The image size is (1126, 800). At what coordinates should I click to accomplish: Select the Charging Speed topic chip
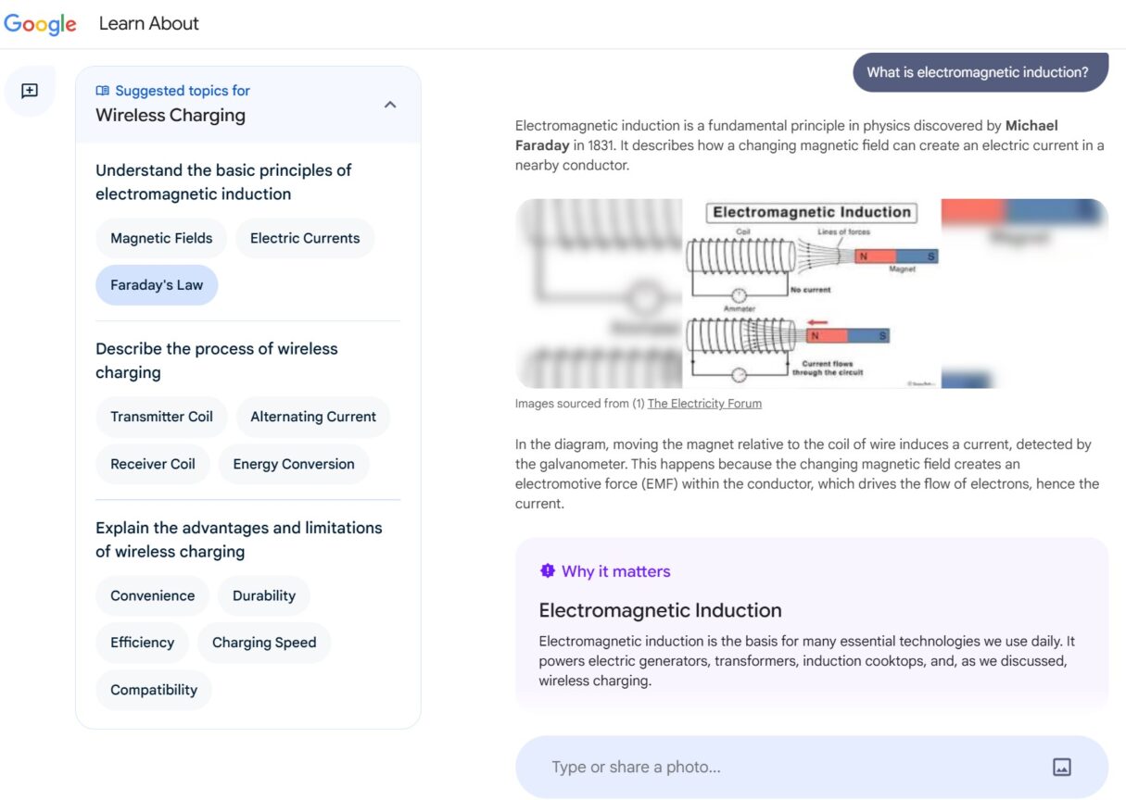[x=263, y=642]
